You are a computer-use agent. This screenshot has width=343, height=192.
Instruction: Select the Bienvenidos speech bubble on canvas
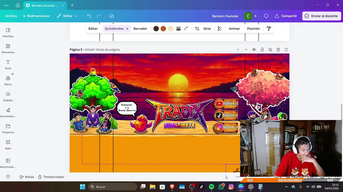tap(127, 109)
